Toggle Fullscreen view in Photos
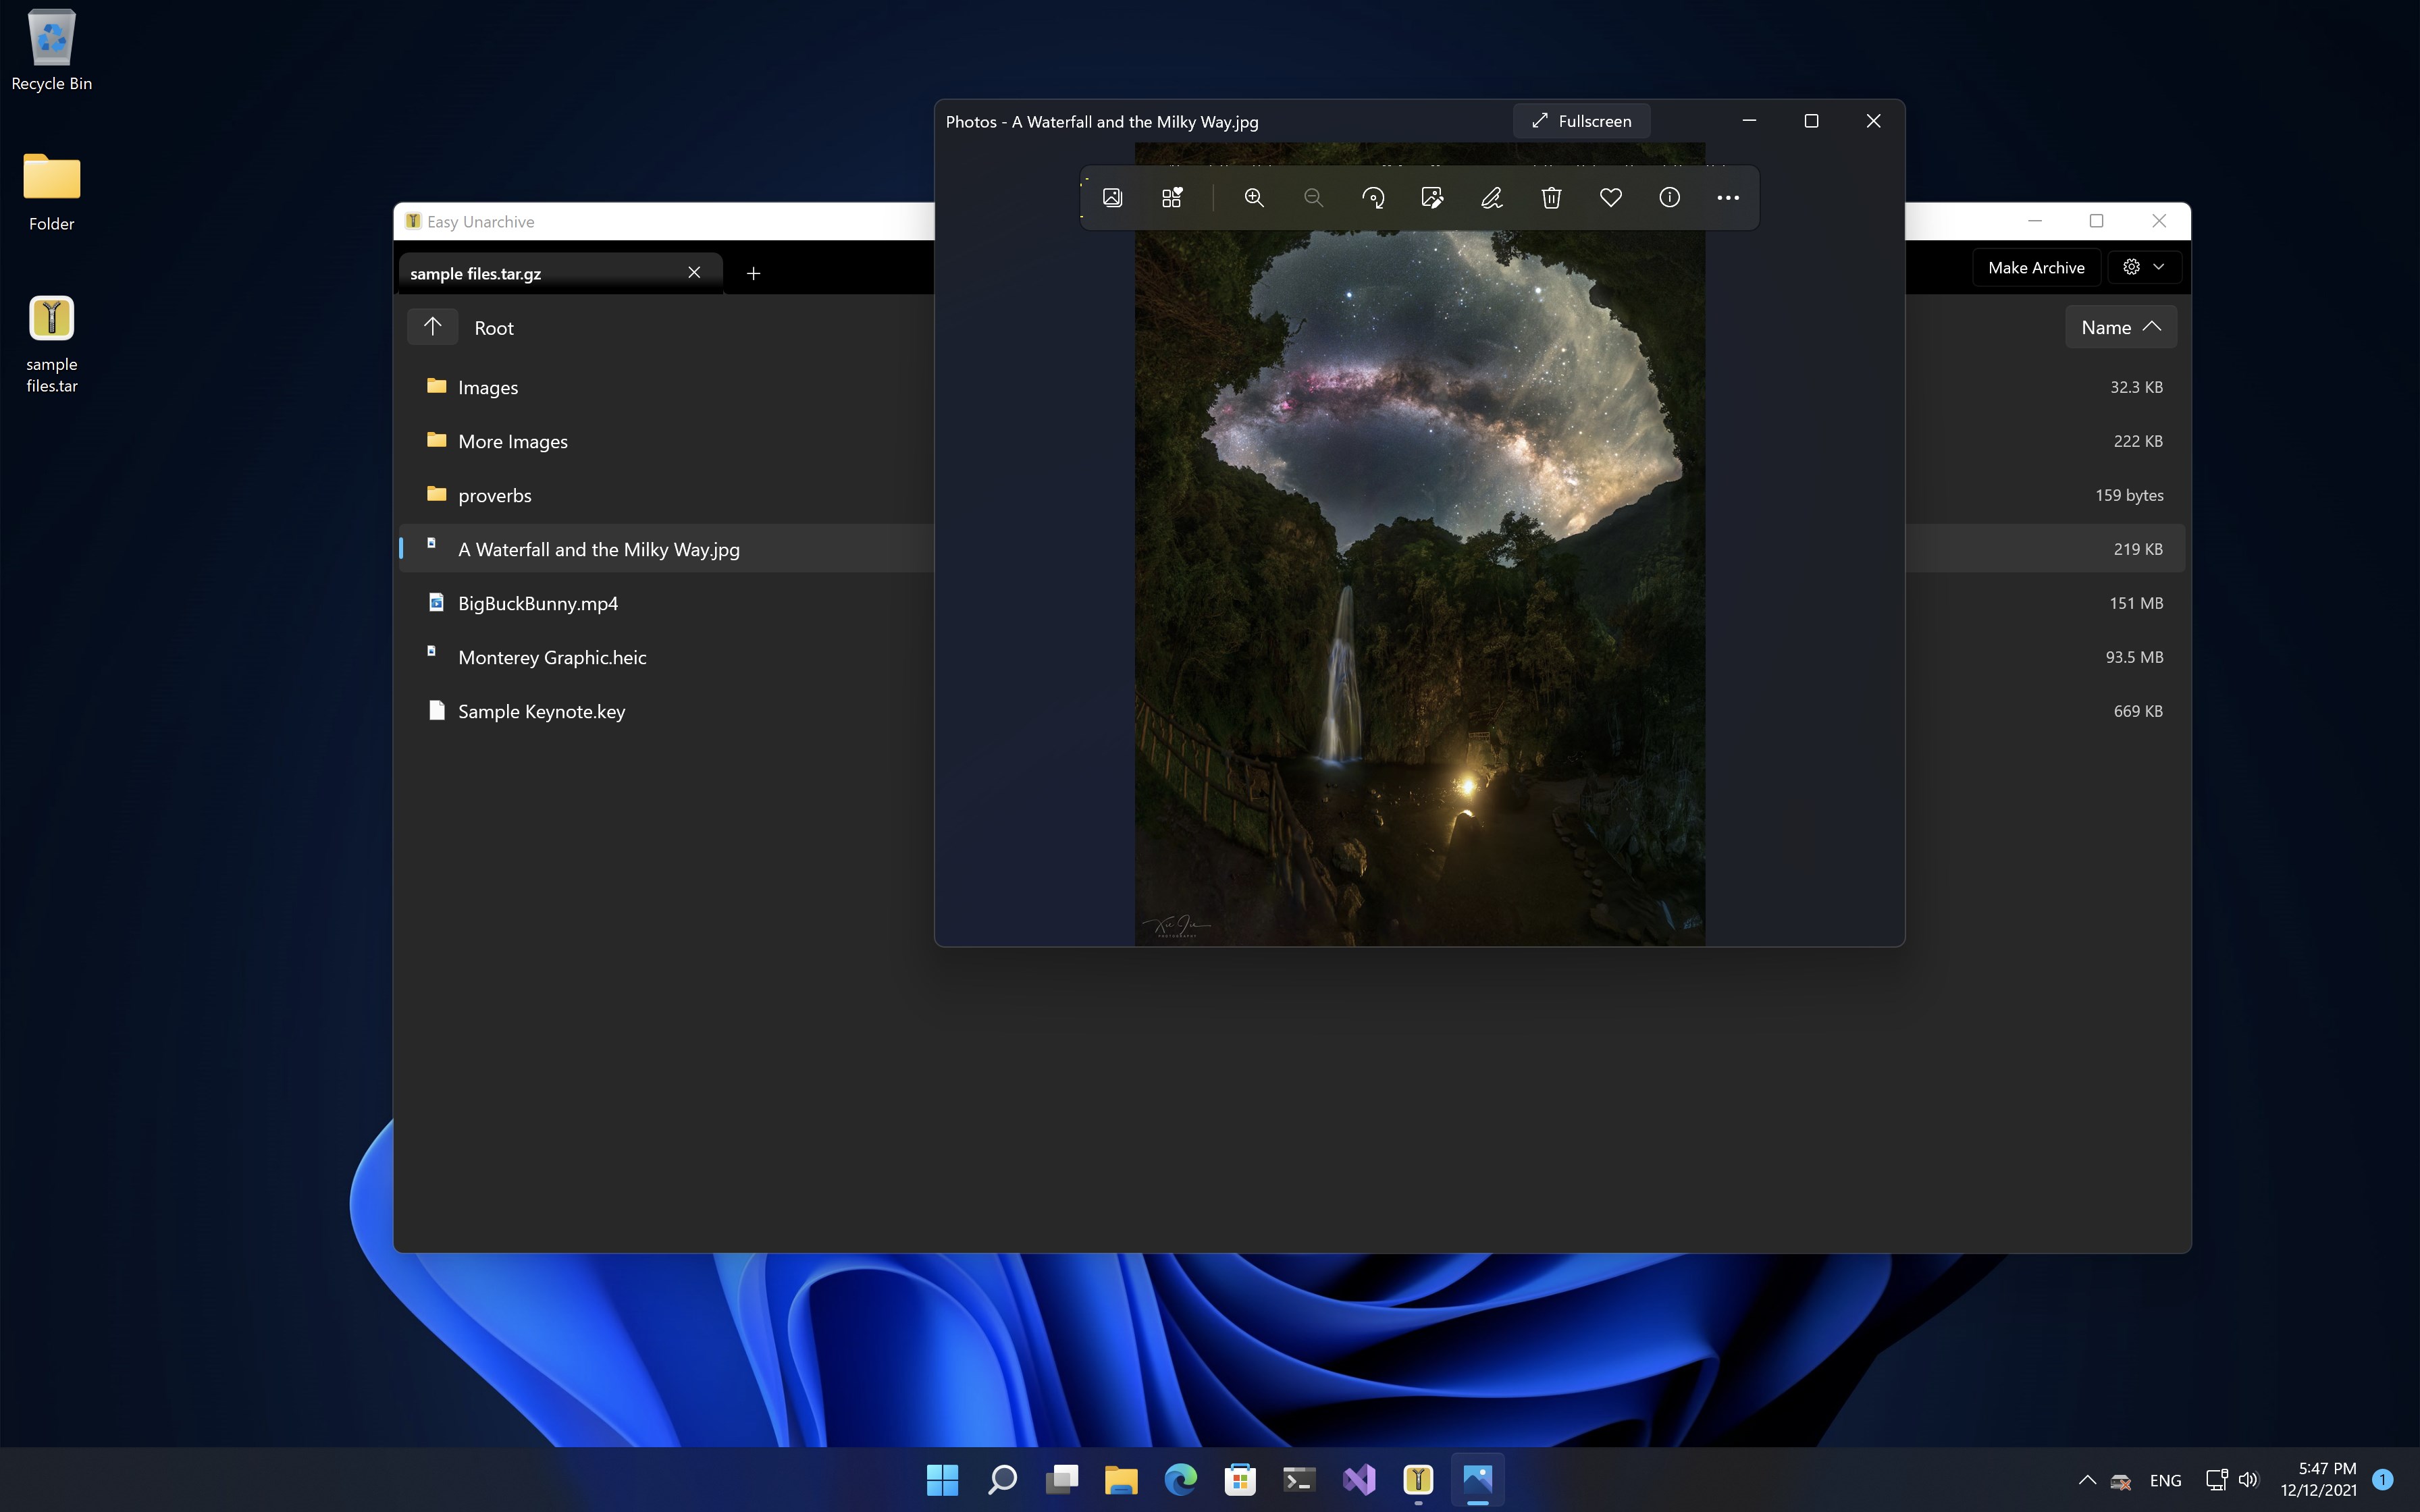The height and width of the screenshot is (1512, 2420). 1581,121
